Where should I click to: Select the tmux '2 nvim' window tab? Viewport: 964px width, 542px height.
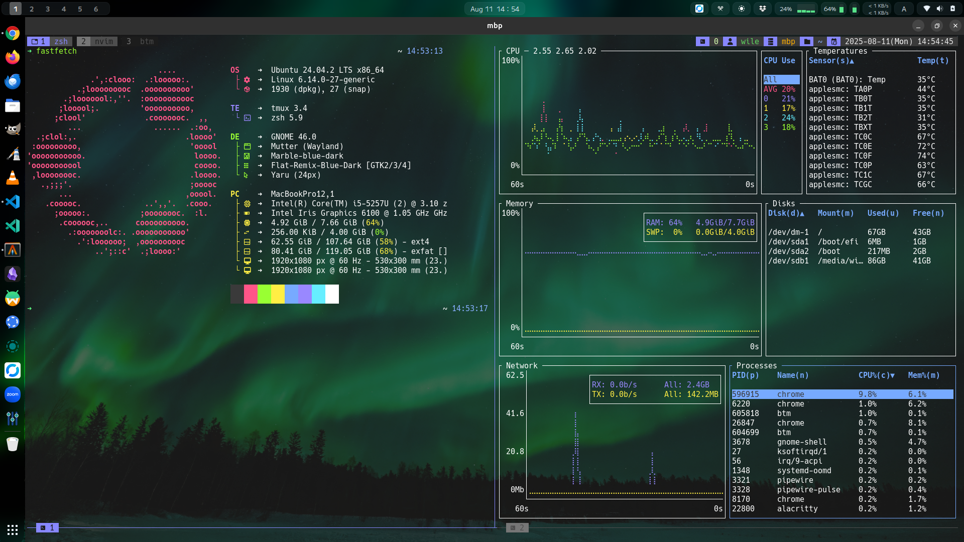tap(97, 41)
